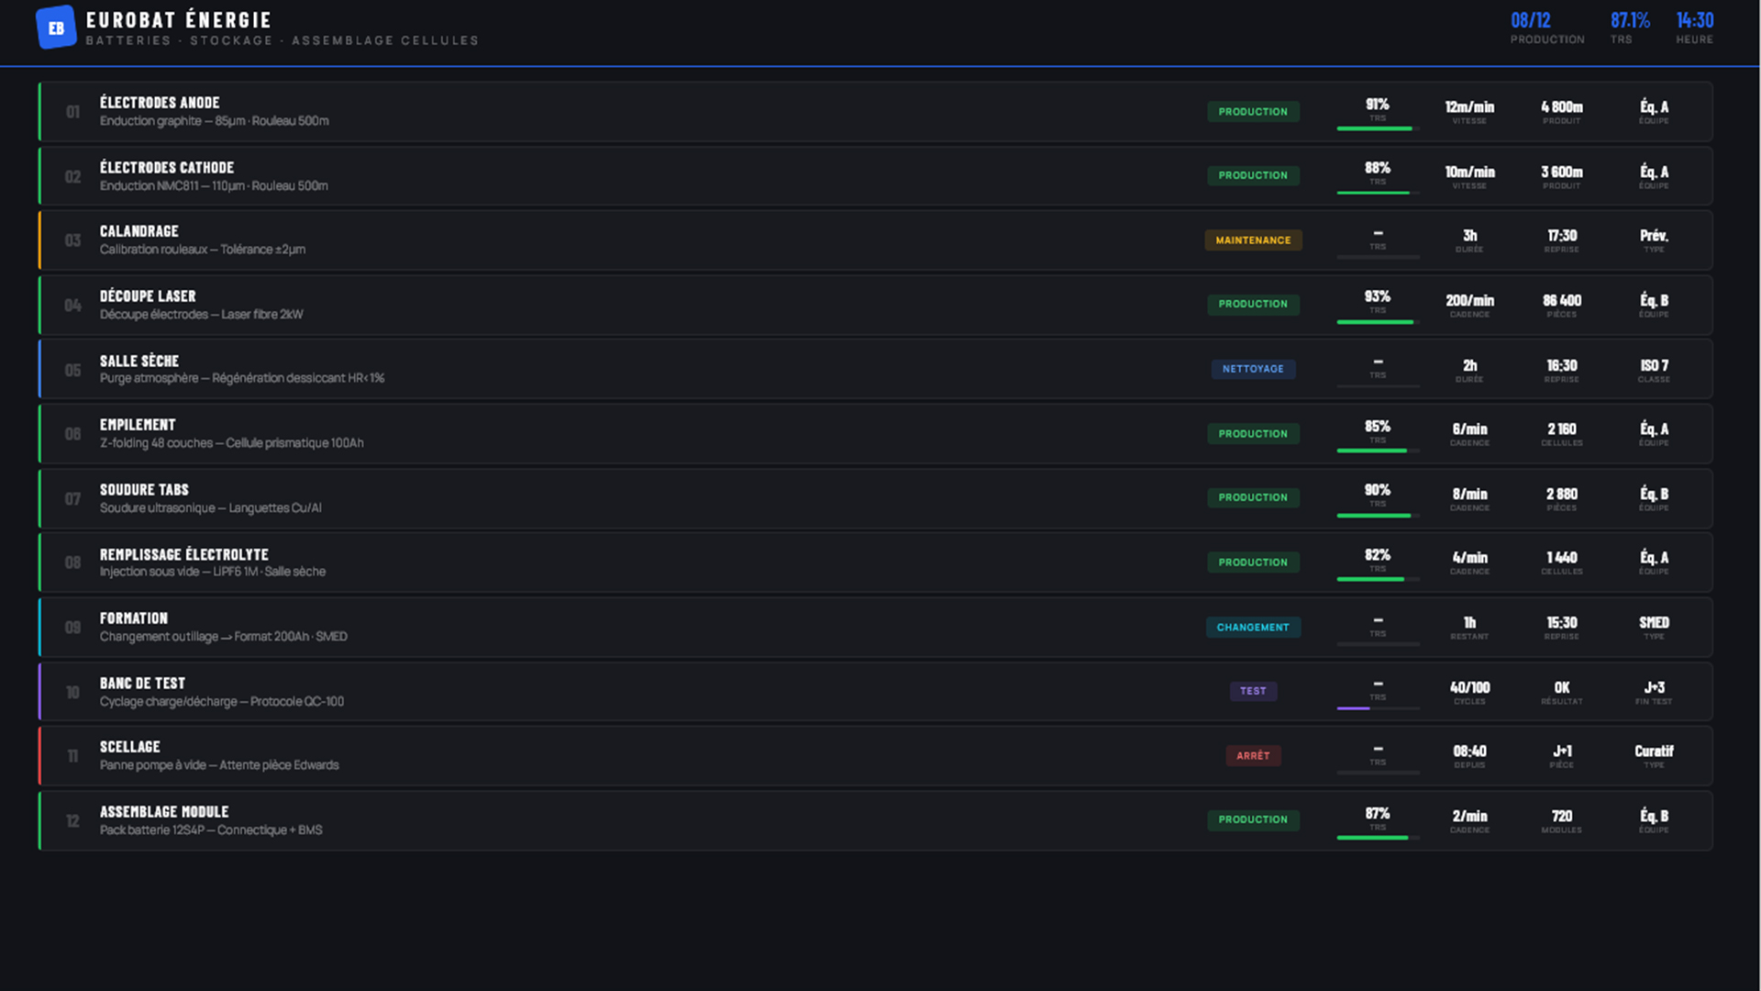
Task: Select the Découpe Laser row title
Action: (148, 296)
